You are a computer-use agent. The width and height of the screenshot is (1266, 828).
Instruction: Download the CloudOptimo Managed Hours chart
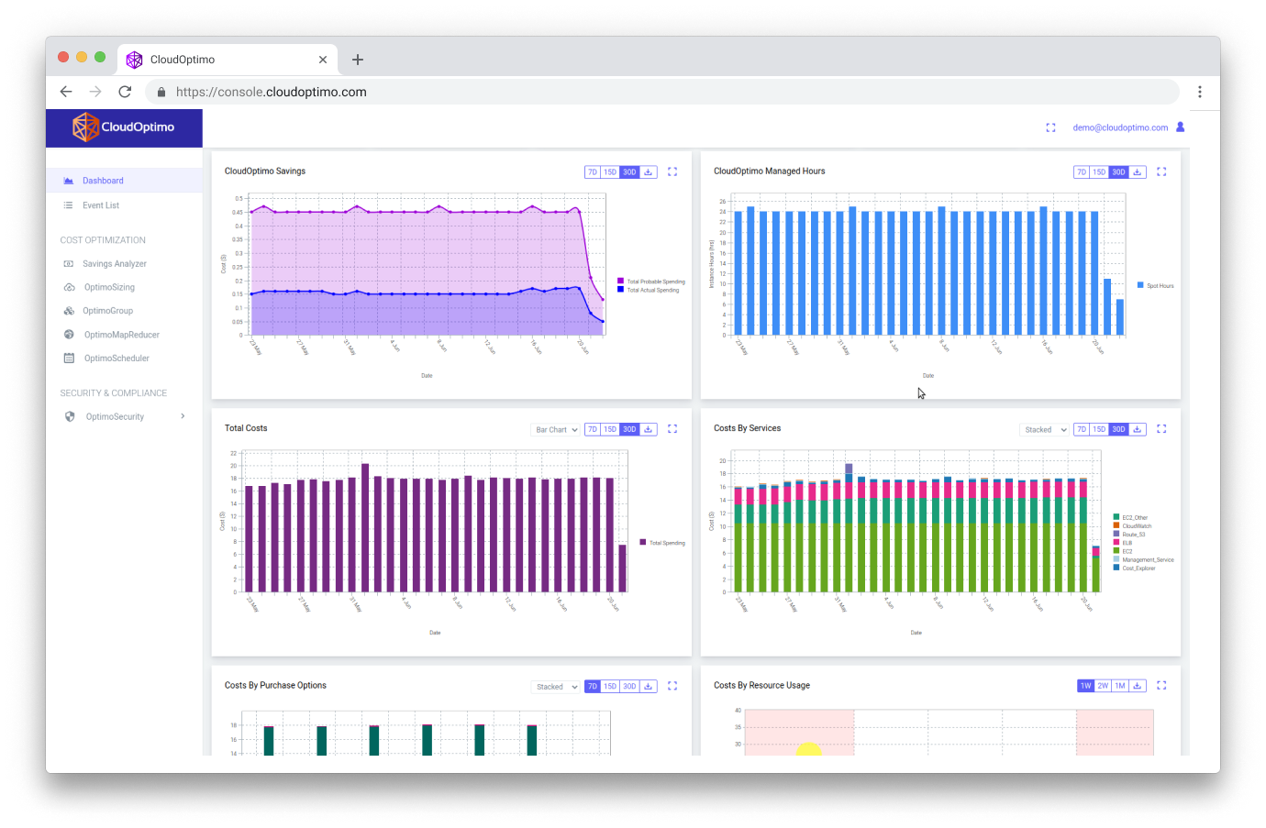pyautogui.click(x=1138, y=172)
